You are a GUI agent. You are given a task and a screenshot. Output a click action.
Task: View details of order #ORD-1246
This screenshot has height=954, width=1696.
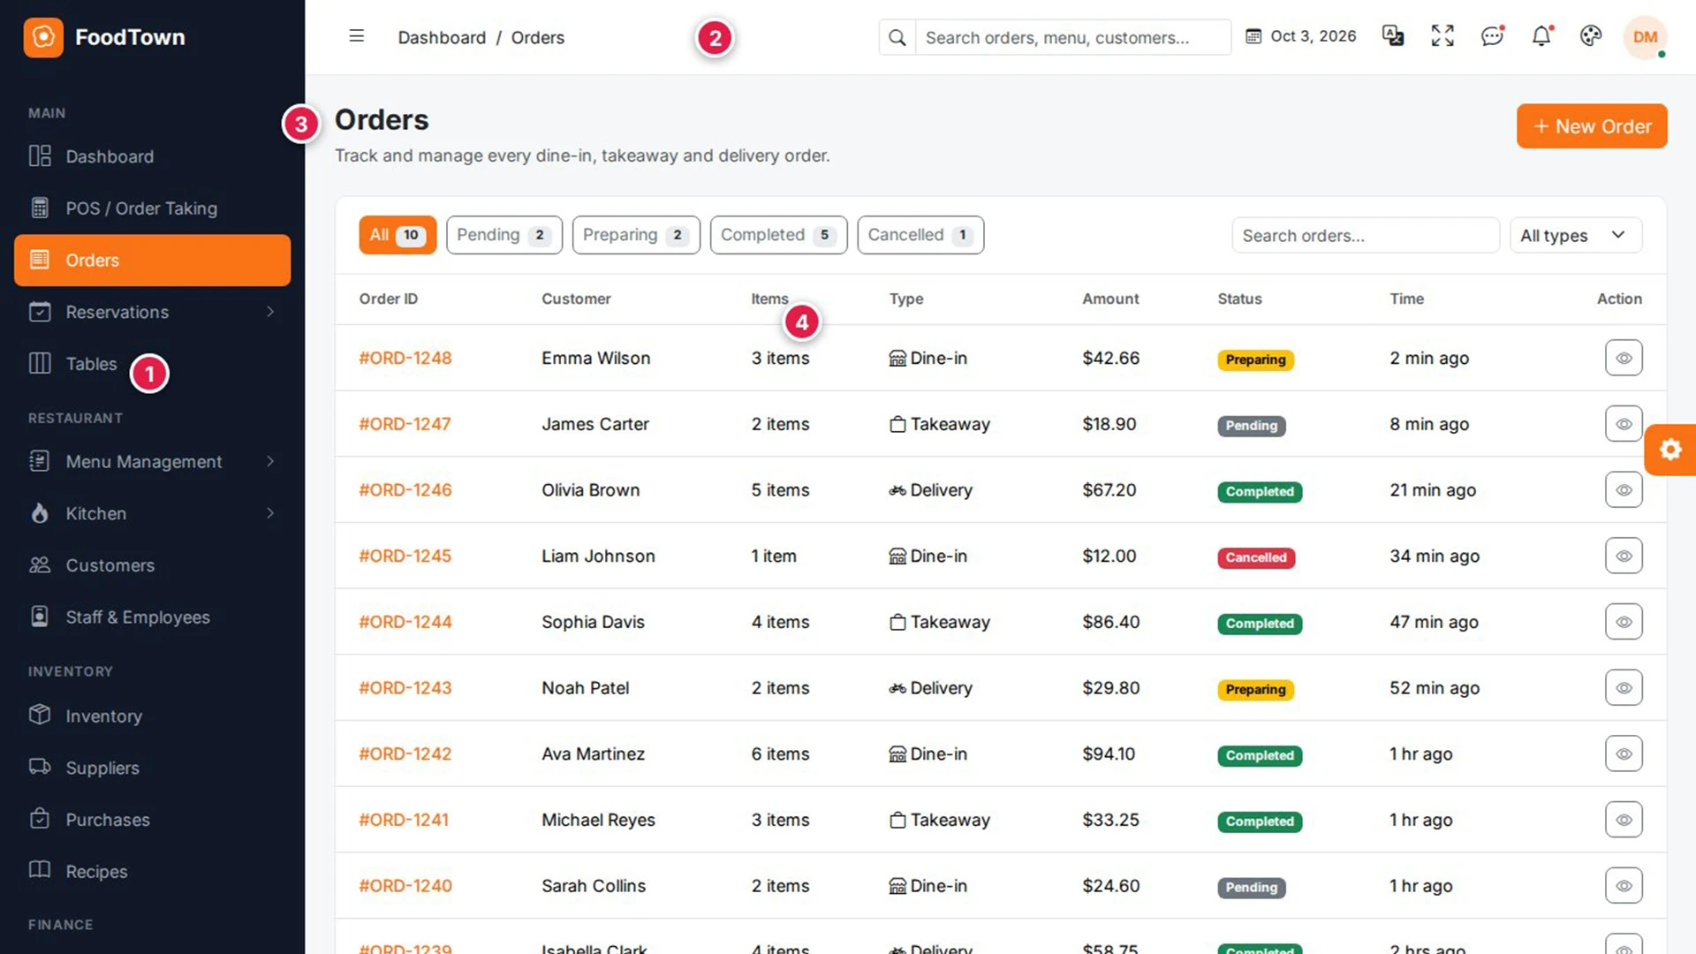(x=1624, y=489)
